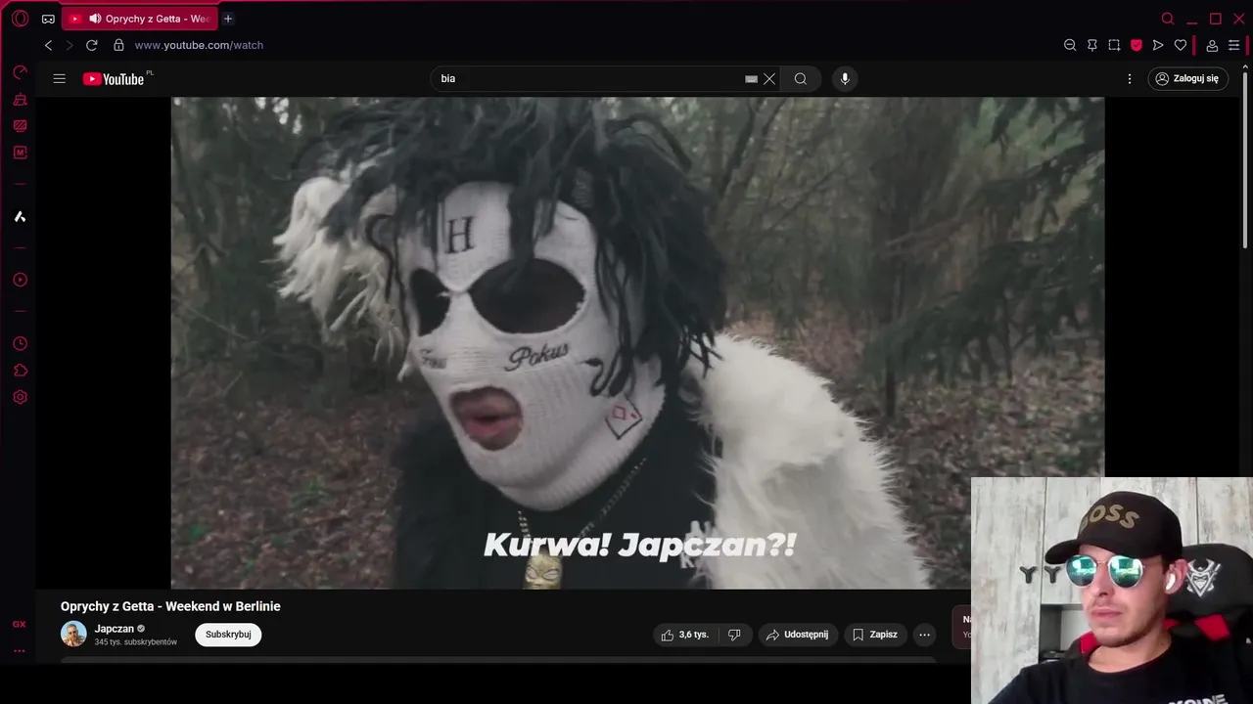Click the Udostępnij share button
The width and height of the screenshot is (1253, 704).
[798, 635]
